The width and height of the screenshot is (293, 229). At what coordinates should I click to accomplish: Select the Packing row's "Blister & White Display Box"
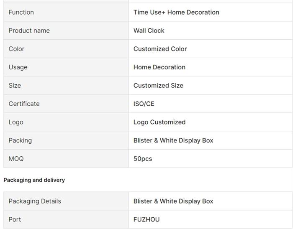click(173, 140)
